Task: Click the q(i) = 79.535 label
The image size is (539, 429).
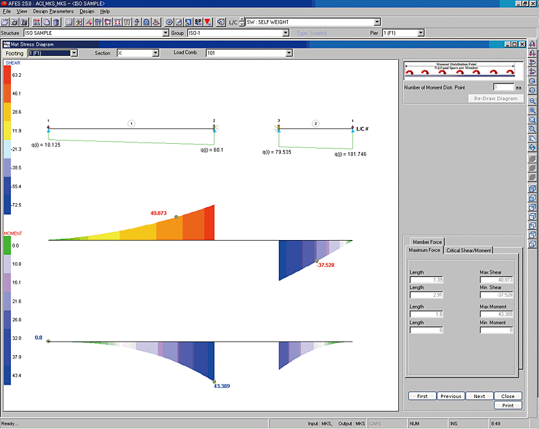Action: click(277, 152)
